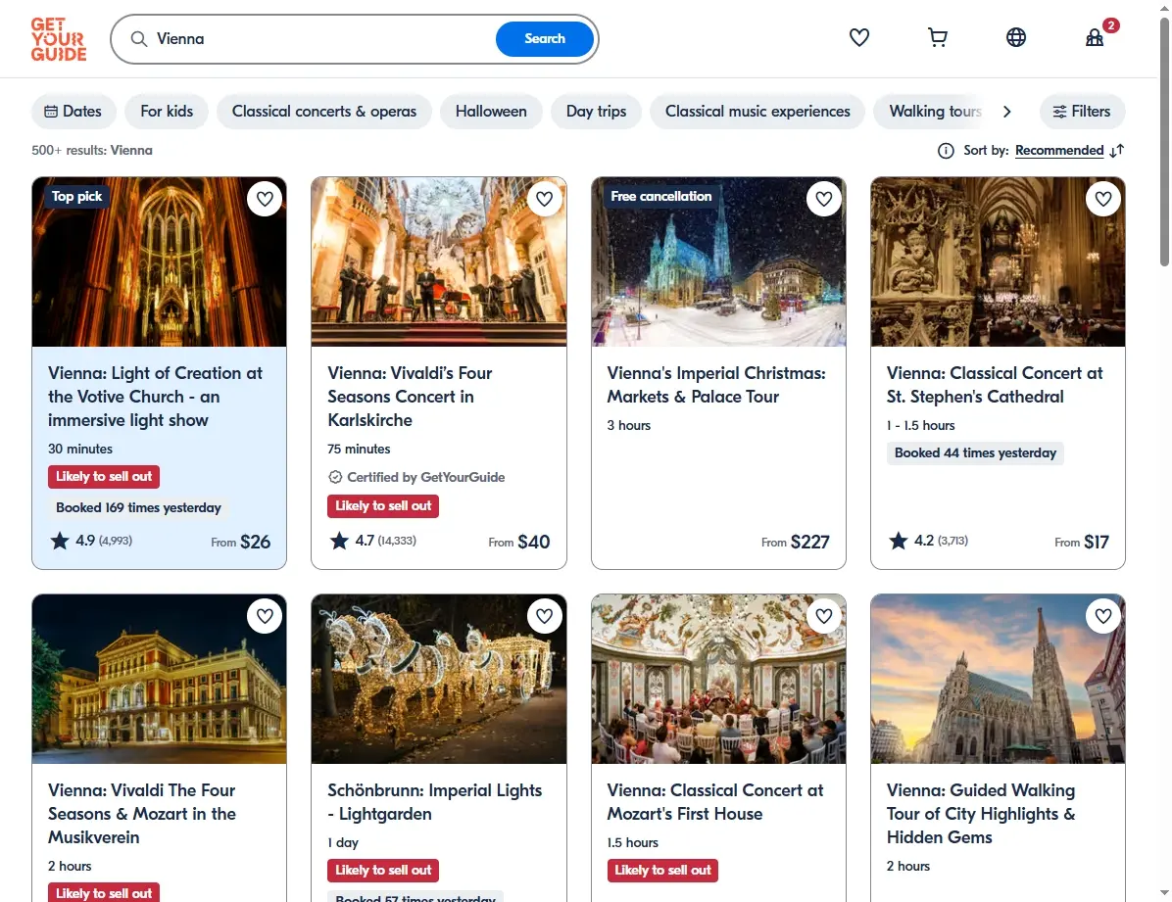Open Classical Concert at Mozart's First House

[x=714, y=802]
